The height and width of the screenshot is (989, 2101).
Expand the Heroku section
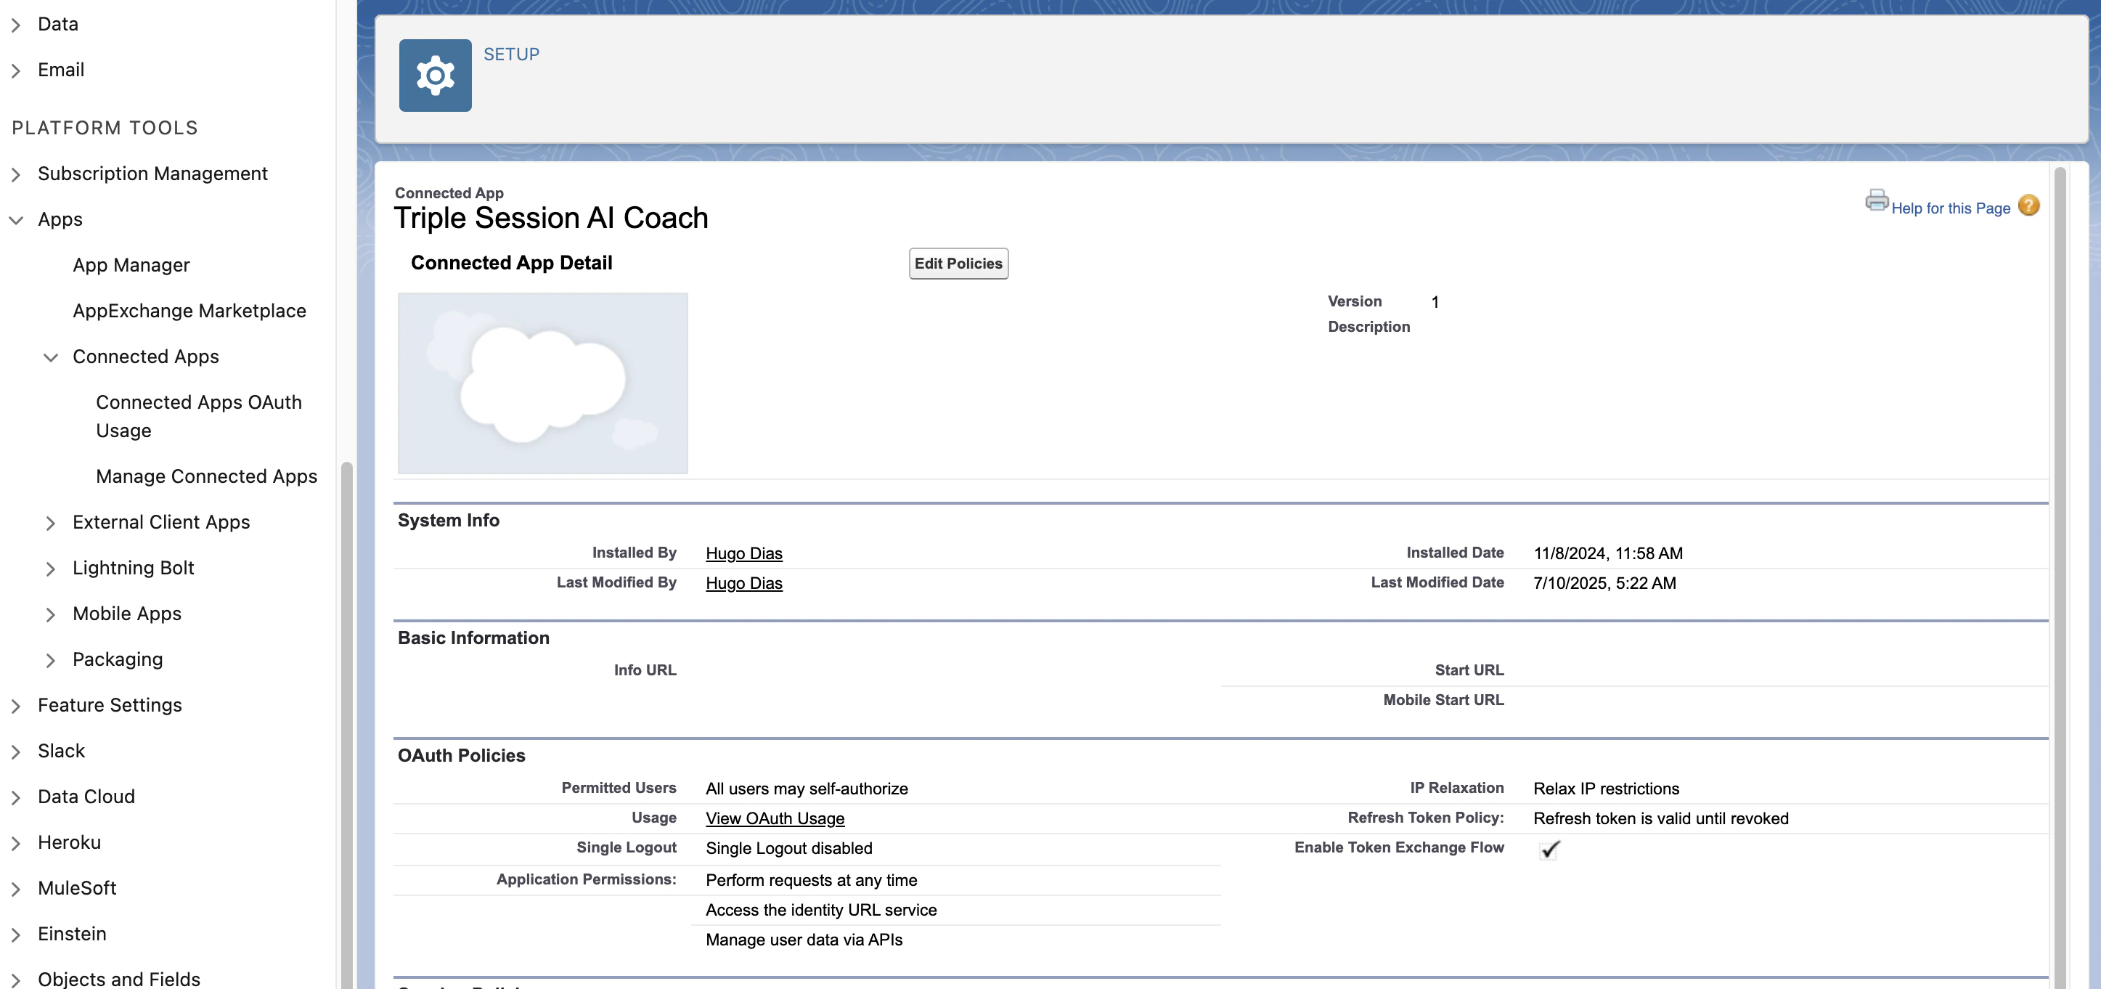[x=15, y=842]
